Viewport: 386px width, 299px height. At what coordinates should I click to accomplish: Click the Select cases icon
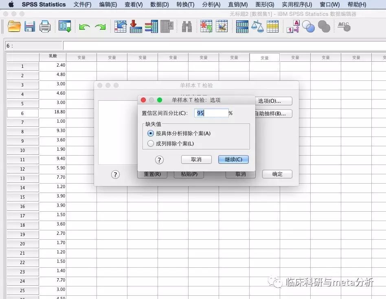[272, 26]
